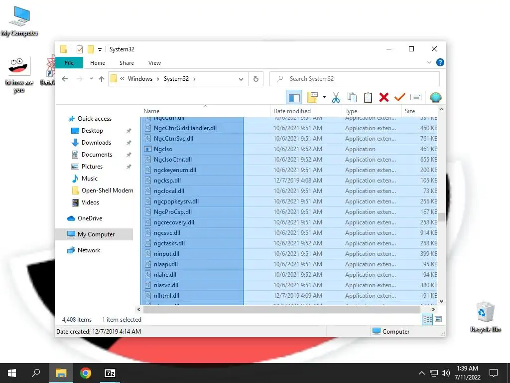This screenshot has height=383, width=510.
Task: Select Network in the navigation pane
Action: click(x=89, y=250)
